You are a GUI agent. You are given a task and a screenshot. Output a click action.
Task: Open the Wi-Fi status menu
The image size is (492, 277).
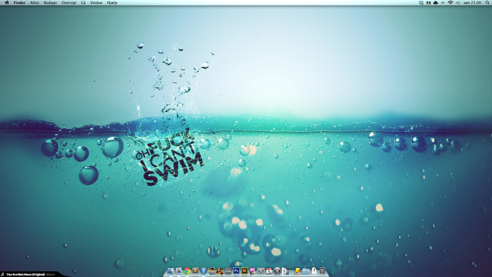click(x=450, y=2)
